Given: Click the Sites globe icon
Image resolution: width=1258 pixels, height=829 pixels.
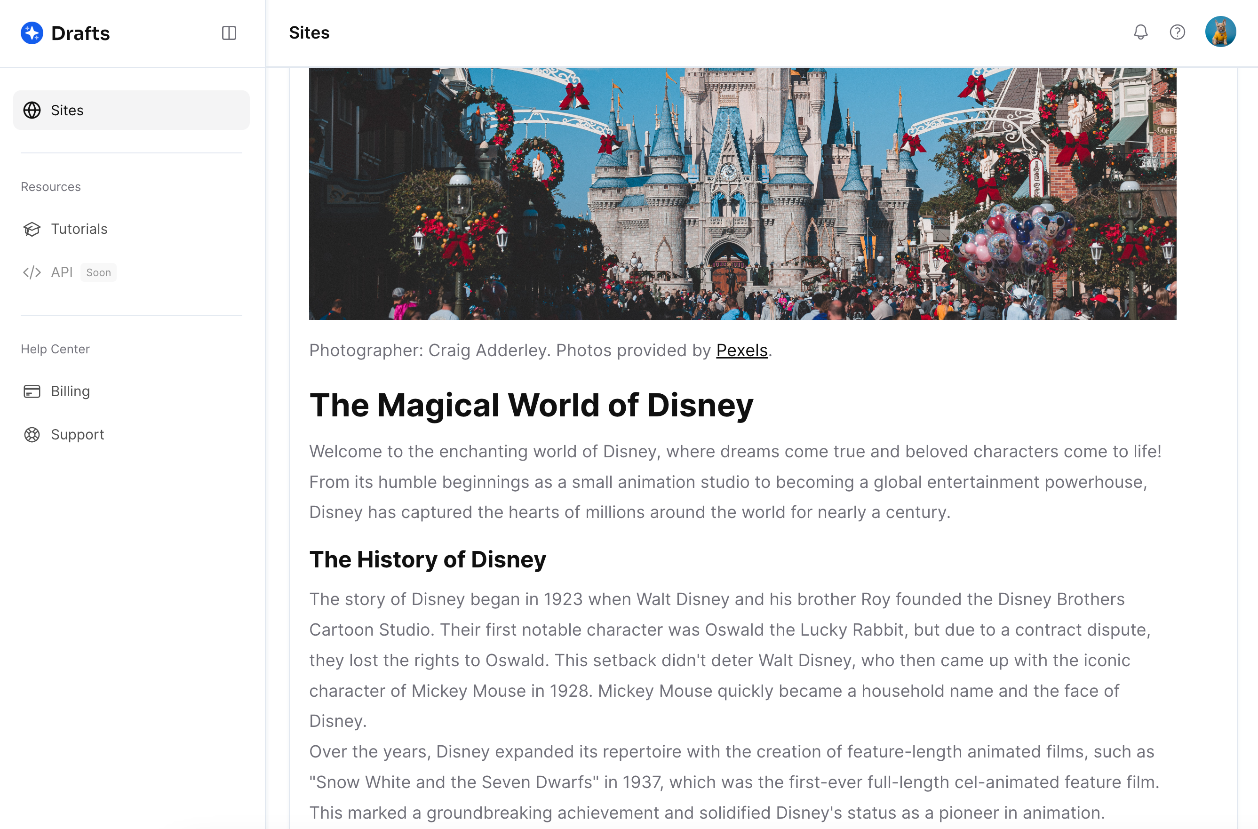Looking at the screenshot, I should [32, 110].
